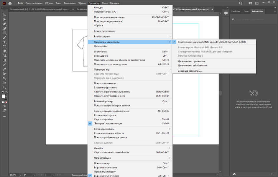Screen dimensions: 278x177
Task: Select the Rotate tool
Action: (x=4, y=47)
